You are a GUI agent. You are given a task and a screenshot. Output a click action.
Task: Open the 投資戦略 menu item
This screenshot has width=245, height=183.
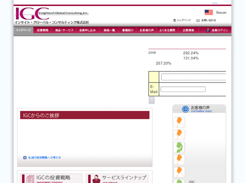coord(42,30)
